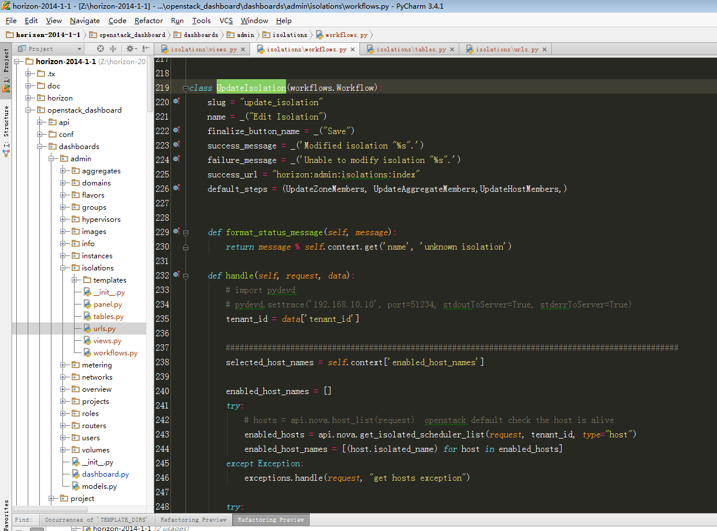Viewport: 717px width, 531px height.
Task: Collapse the openstack_dashboard folder node
Action: pyautogui.click(x=28, y=110)
